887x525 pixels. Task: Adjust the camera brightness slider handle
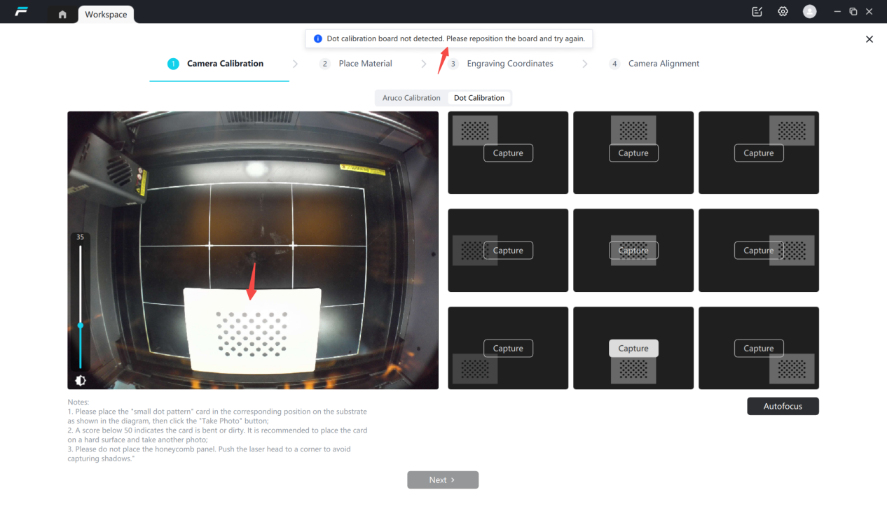pyautogui.click(x=81, y=325)
